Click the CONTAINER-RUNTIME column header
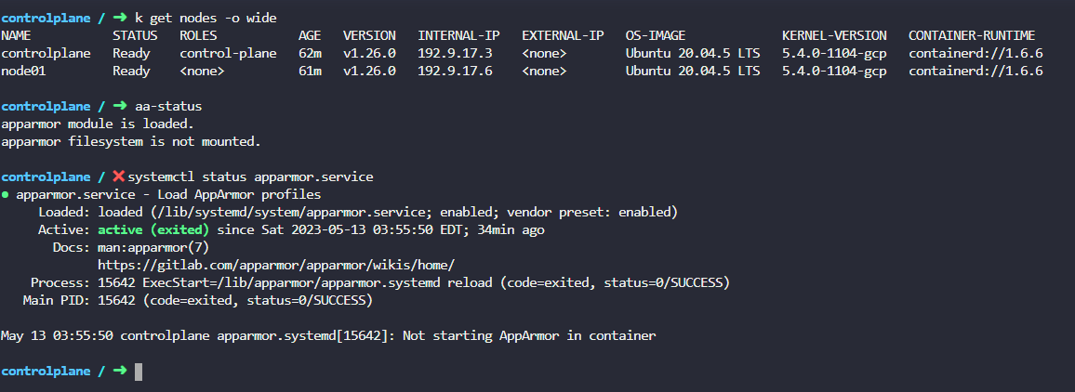 click(x=971, y=35)
